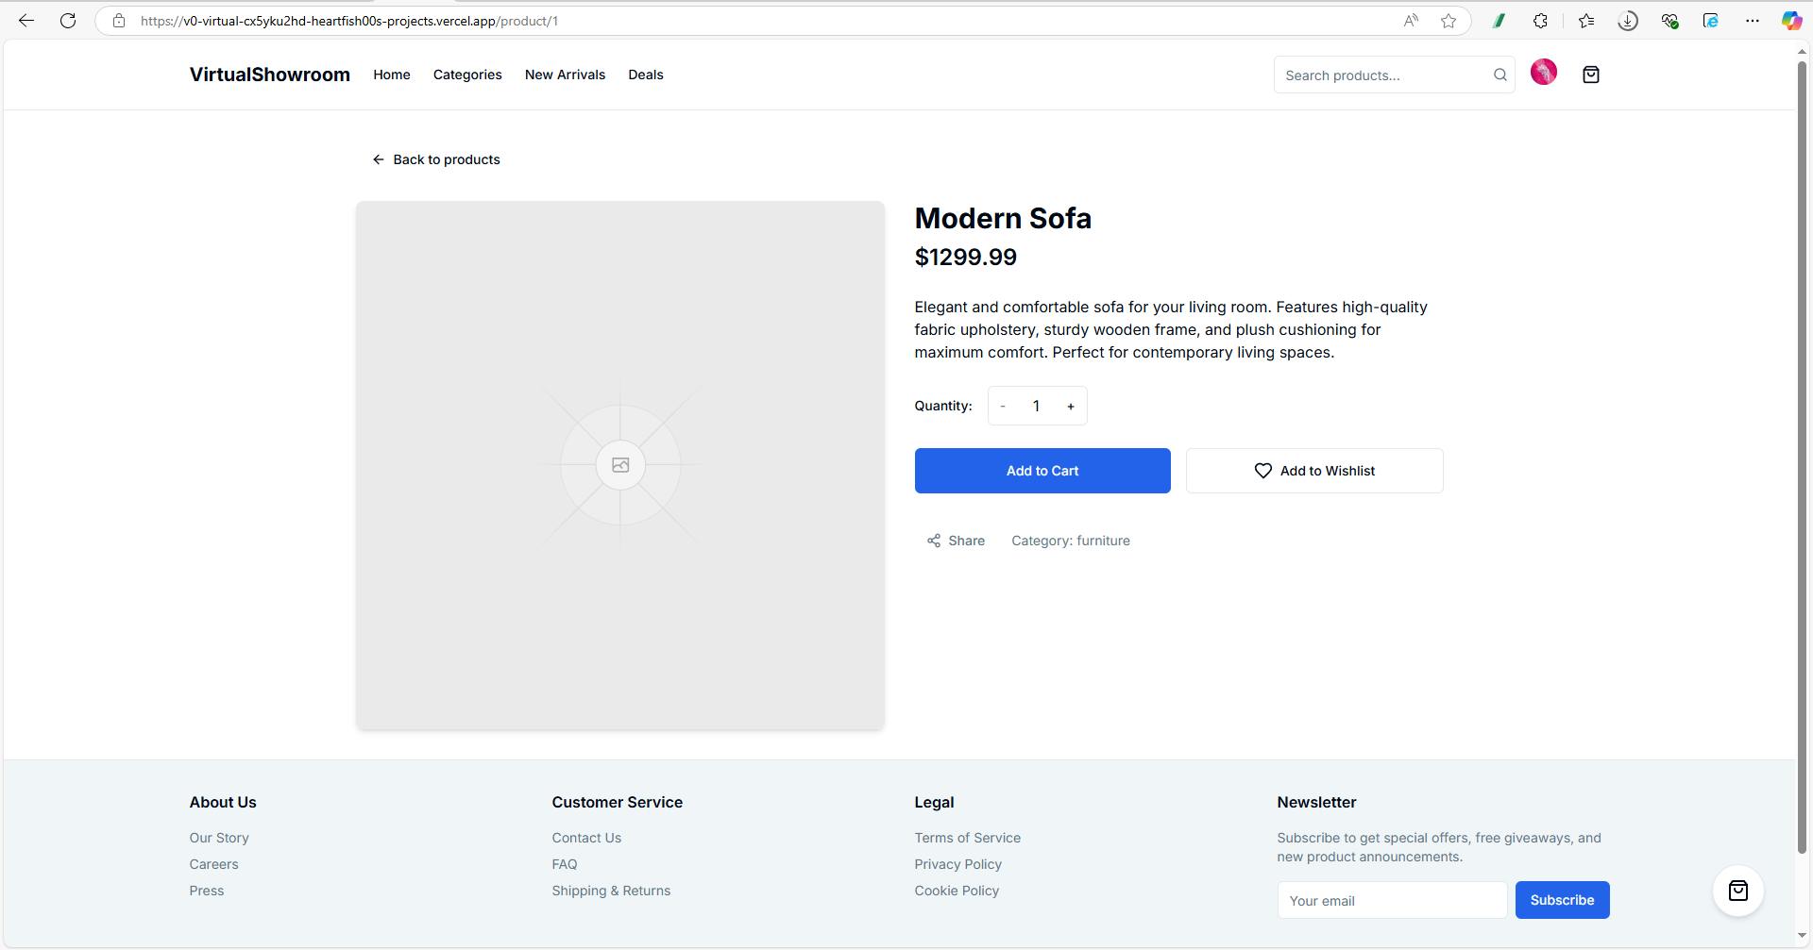Click the newsletter email input
Screen dimensions: 1813x950
pyautogui.click(x=1391, y=901)
